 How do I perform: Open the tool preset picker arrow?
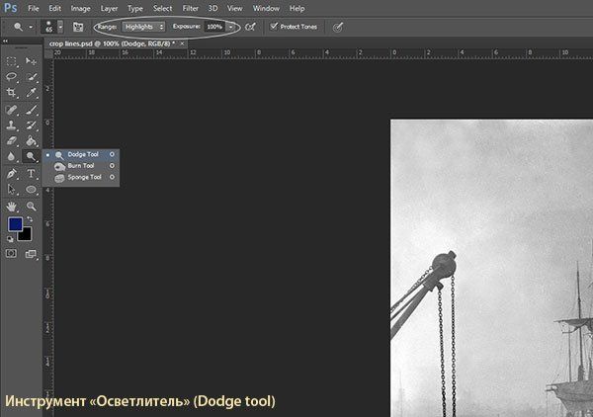pos(31,27)
